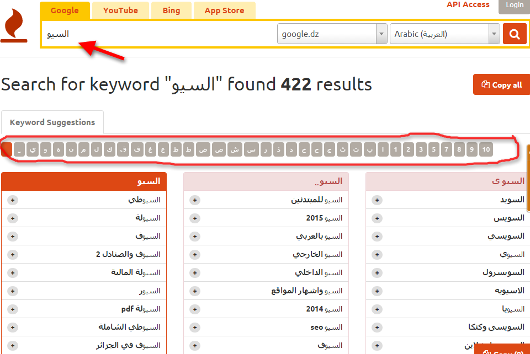Filter suggestions by letter ب
The width and height of the screenshot is (530, 354).
pos(370,149)
